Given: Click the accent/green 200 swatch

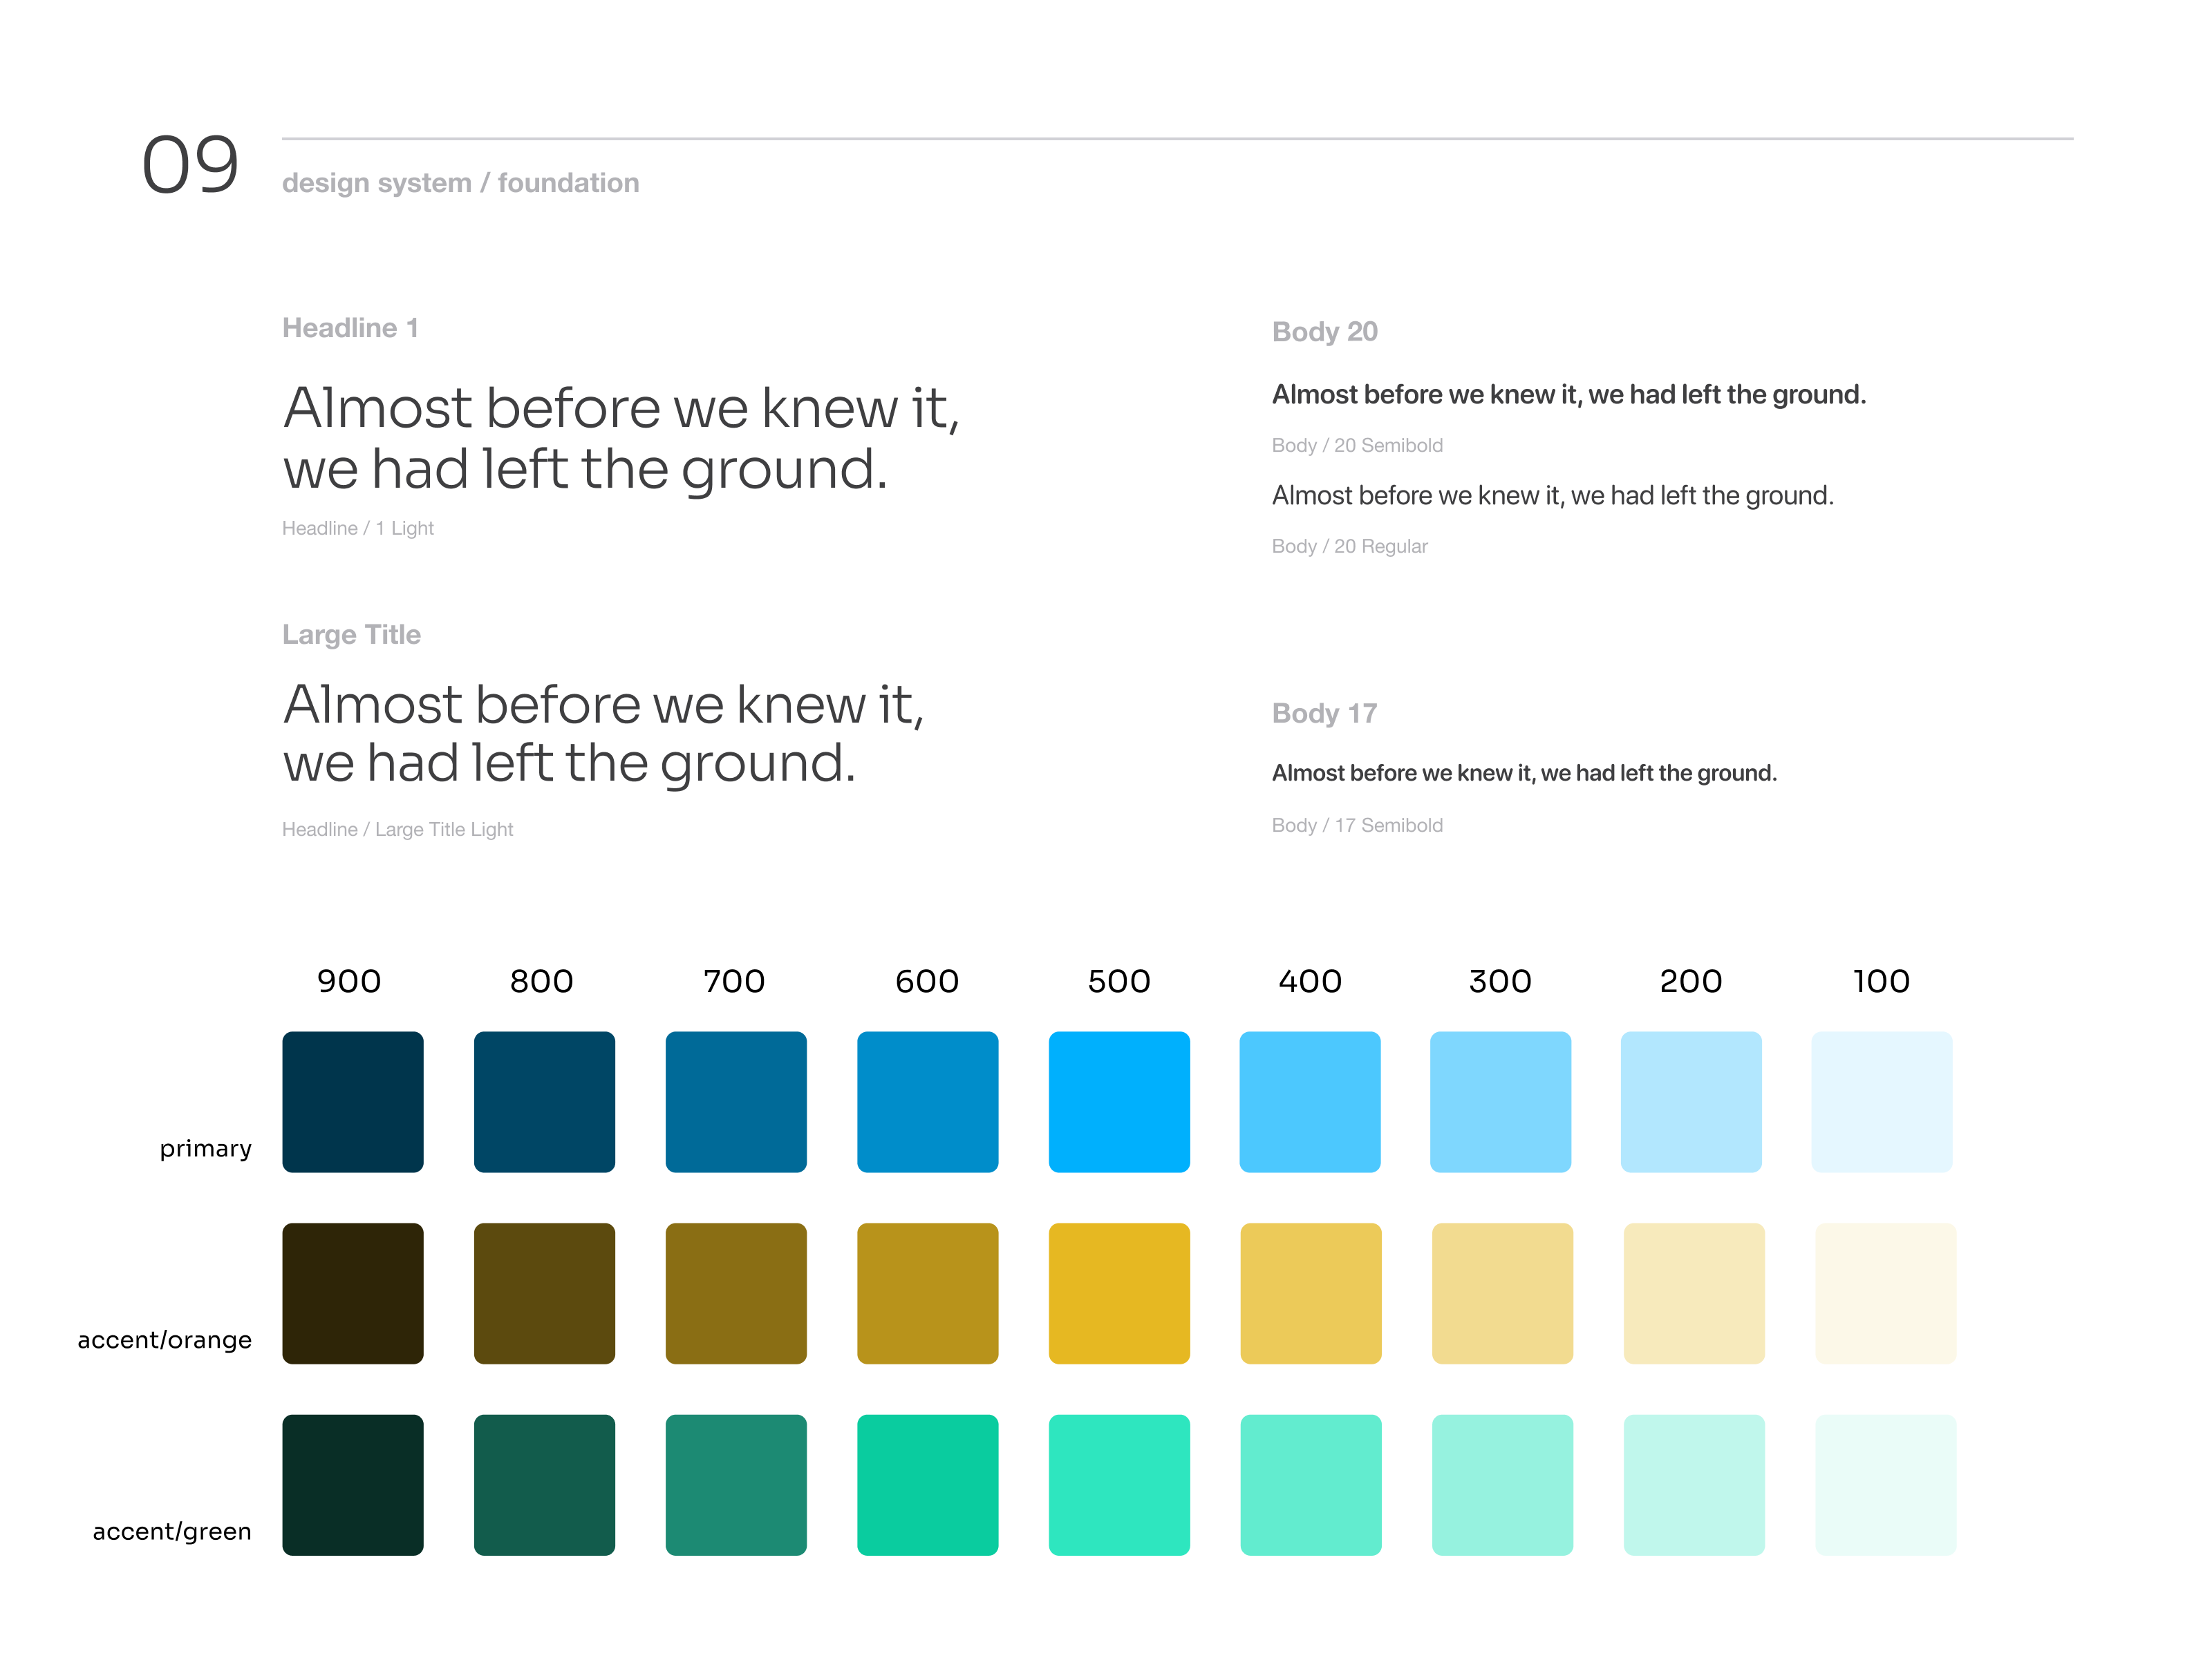Looking at the screenshot, I should [x=1694, y=1485].
